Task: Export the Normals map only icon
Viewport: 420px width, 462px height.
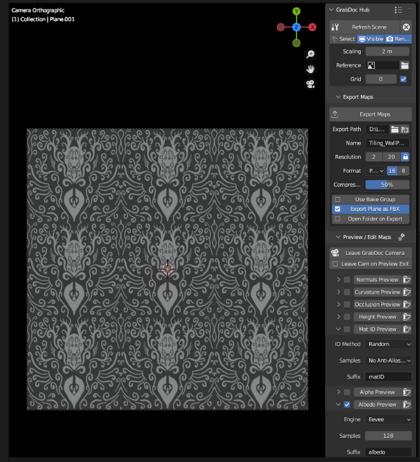Action: [x=407, y=280]
